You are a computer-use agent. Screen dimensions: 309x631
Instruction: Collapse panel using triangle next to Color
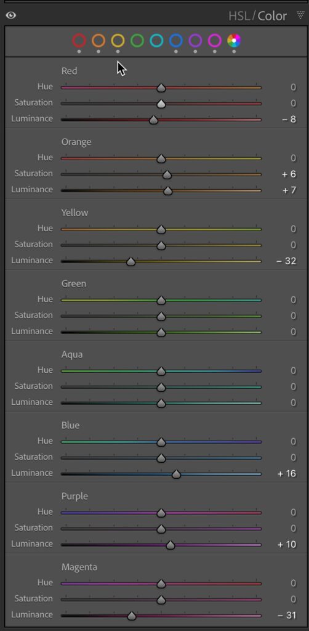[x=300, y=15]
